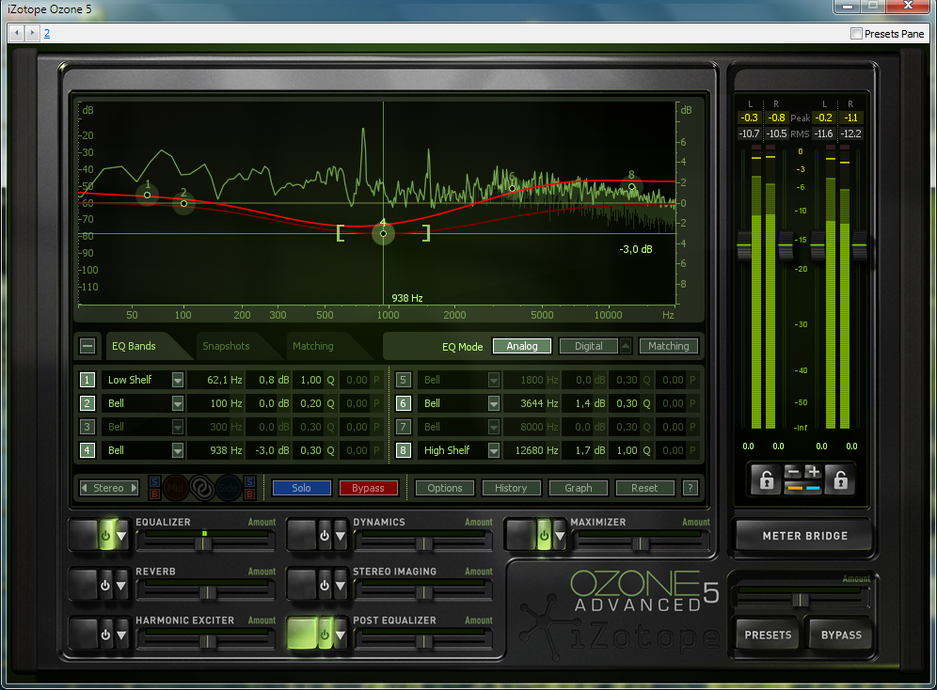Click the Mid/Side linked rings icon
Viewport: 937px width, 690px height.
[x=202, y=488]
